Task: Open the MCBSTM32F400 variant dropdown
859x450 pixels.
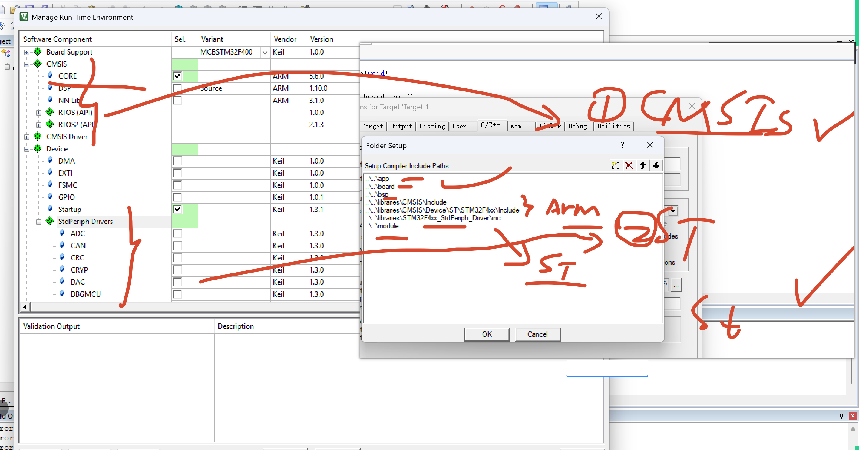Action: click(265, 52)
